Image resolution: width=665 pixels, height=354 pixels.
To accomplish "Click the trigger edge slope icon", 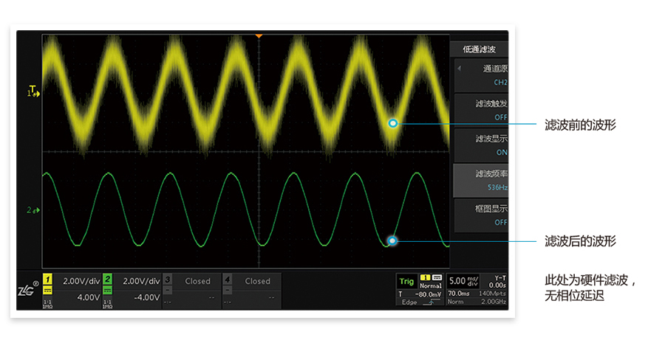I will coord(432,302).
